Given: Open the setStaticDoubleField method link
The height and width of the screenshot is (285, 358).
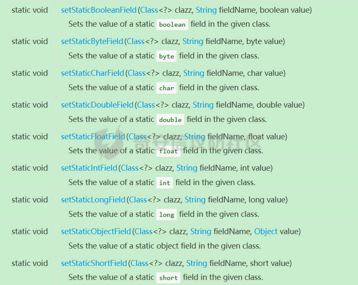Looking at the screenshot, I should click(x=97, y=105).
